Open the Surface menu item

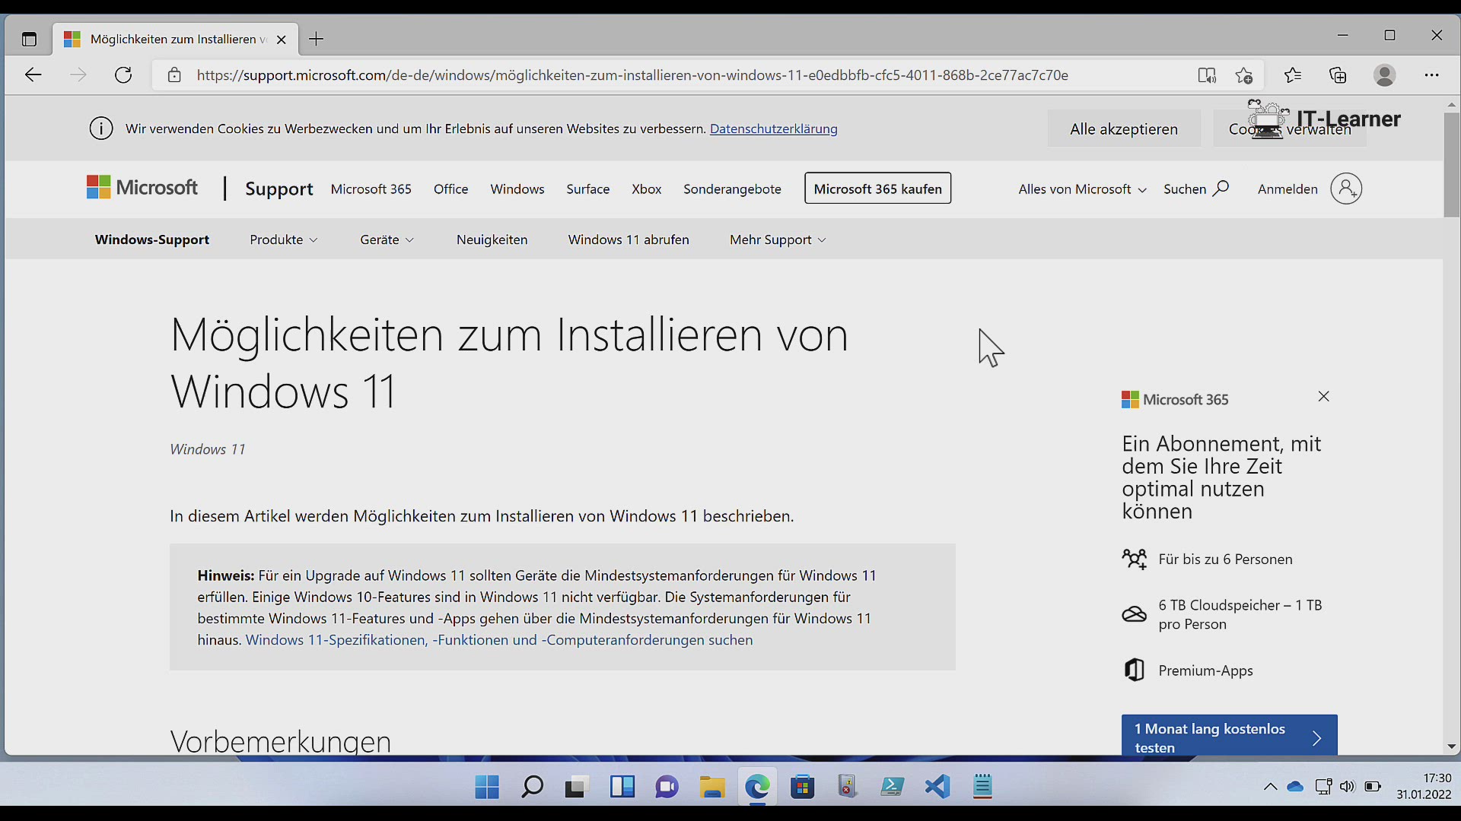coord(588,189)
